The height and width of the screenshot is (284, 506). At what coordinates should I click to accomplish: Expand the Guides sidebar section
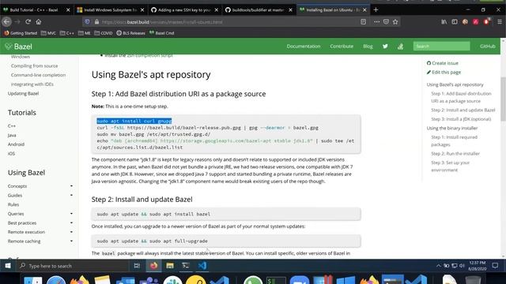pos(71,195)
